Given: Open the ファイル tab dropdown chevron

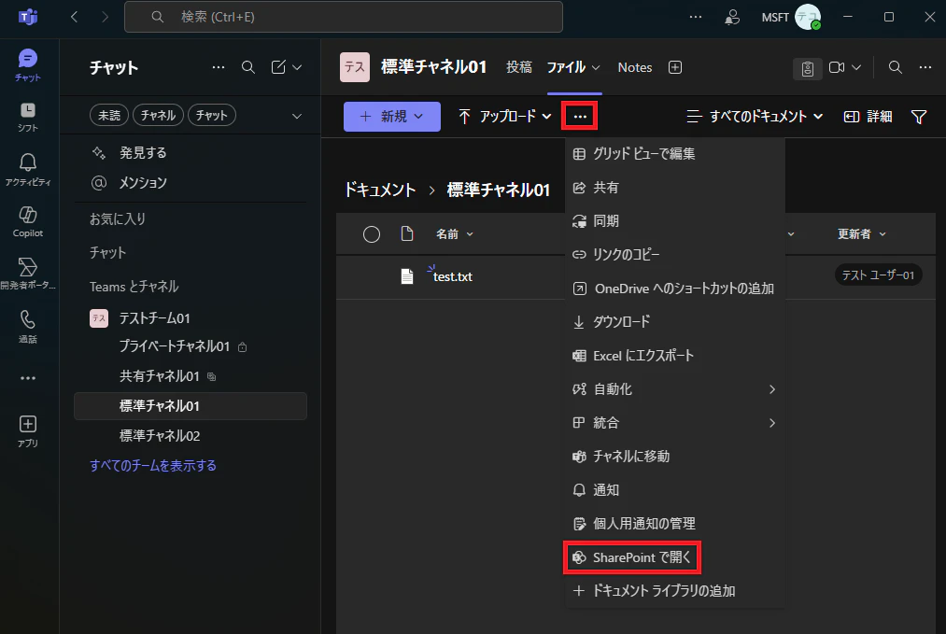Looking at the screenshot, I should pyautogui.click(x=596, y=67).
